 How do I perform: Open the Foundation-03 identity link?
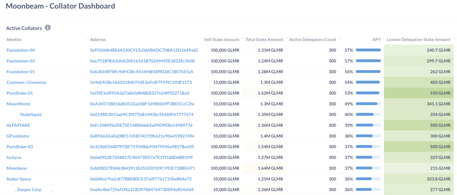(21, 61)
